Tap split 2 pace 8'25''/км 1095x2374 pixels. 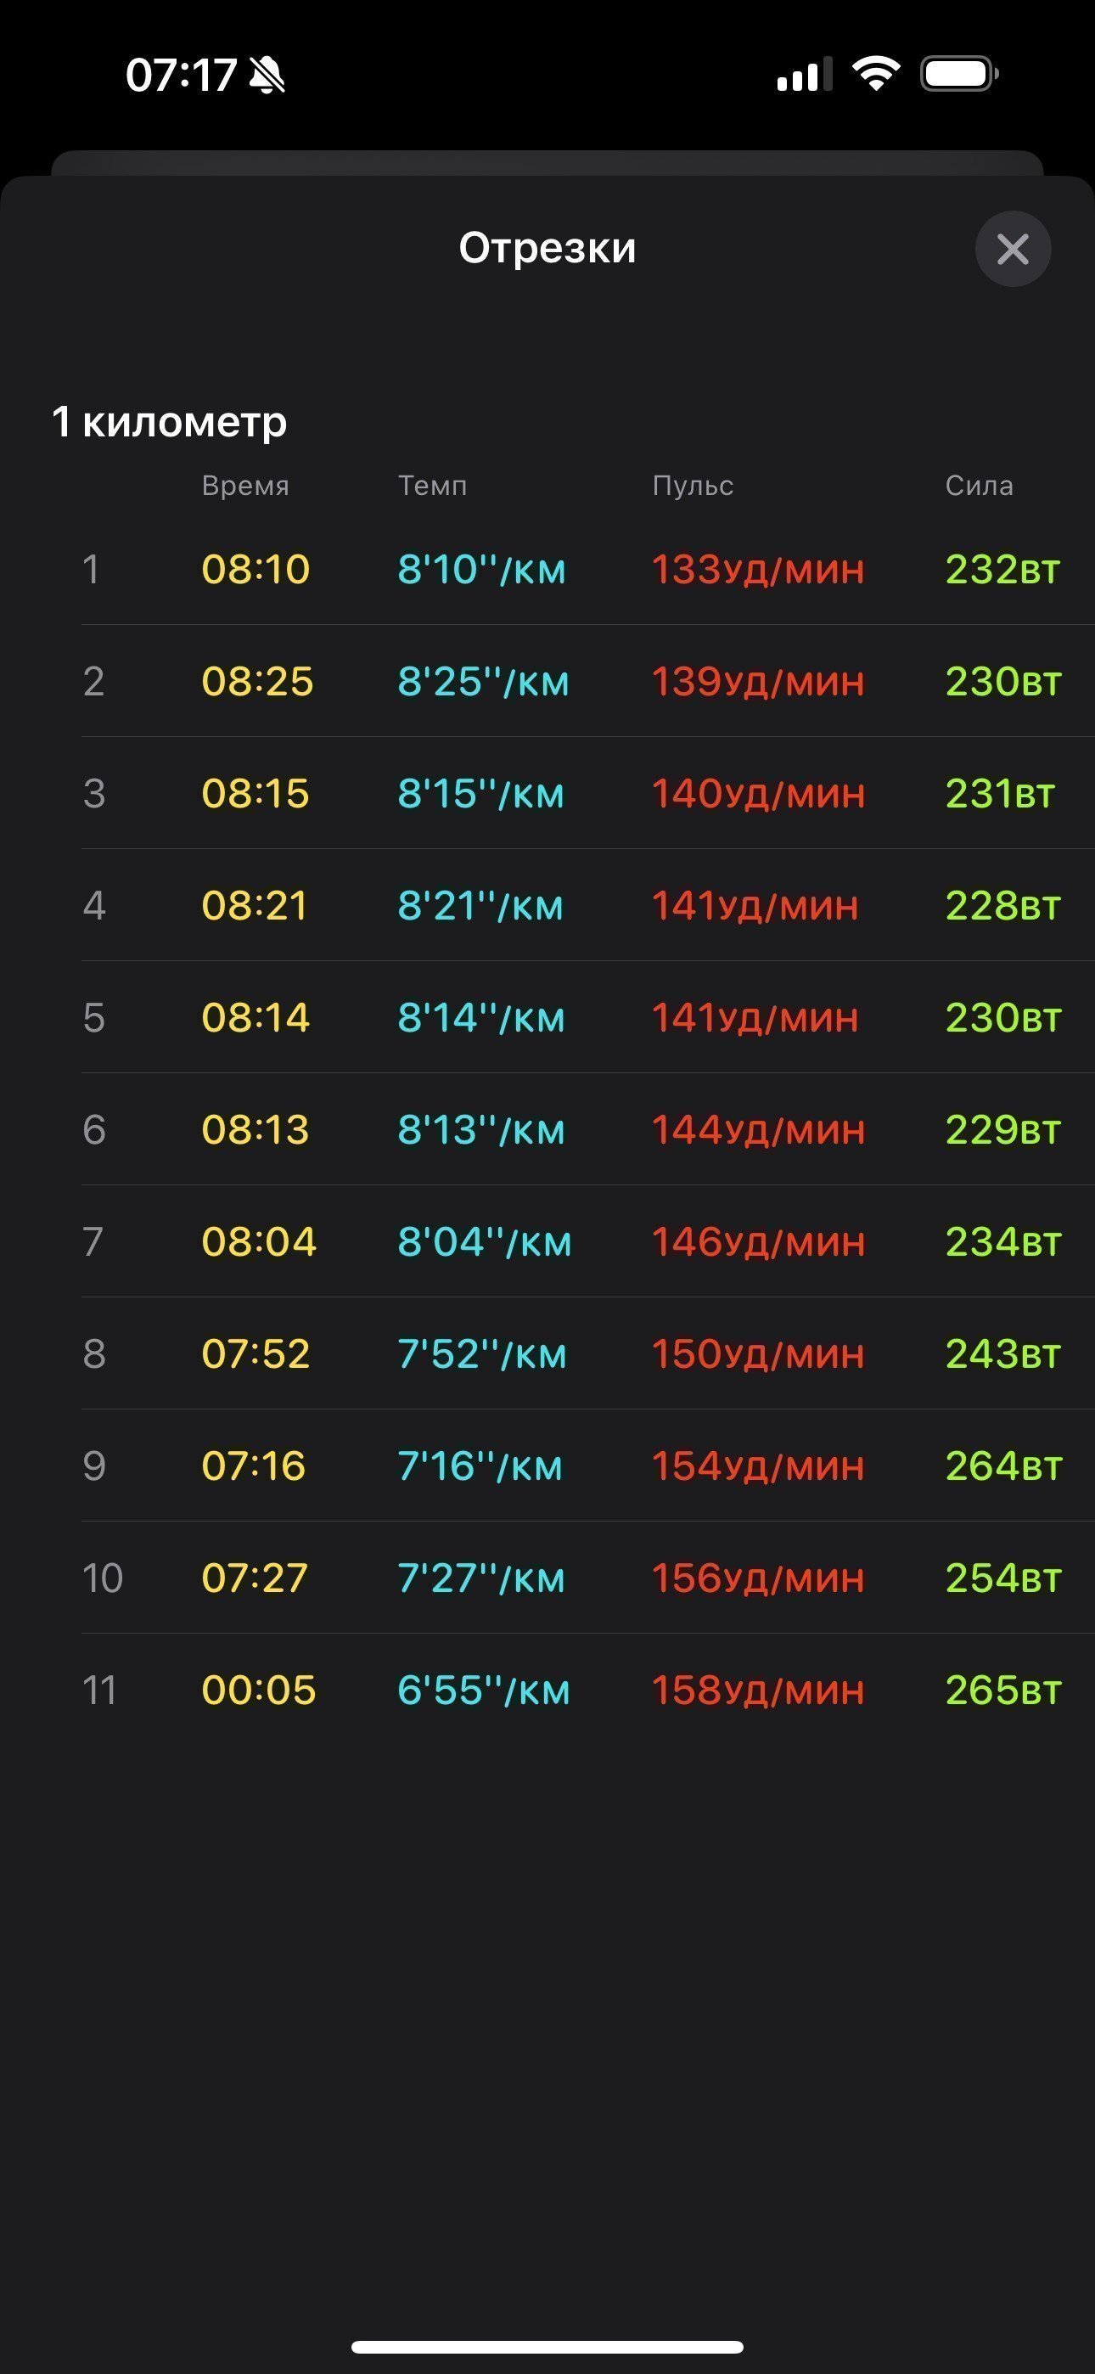point(483,681)
